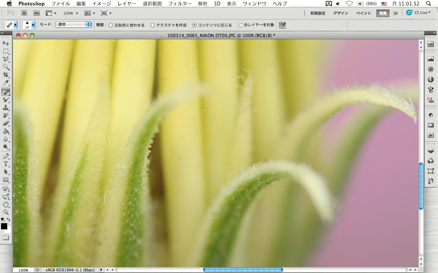Viewport: 438px width, 273px height.
Task: Launch Adobe Bridge from the application bar
Action: [x=24, y=13]
